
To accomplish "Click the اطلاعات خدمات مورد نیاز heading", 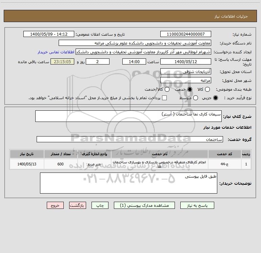I will [227, 127].
